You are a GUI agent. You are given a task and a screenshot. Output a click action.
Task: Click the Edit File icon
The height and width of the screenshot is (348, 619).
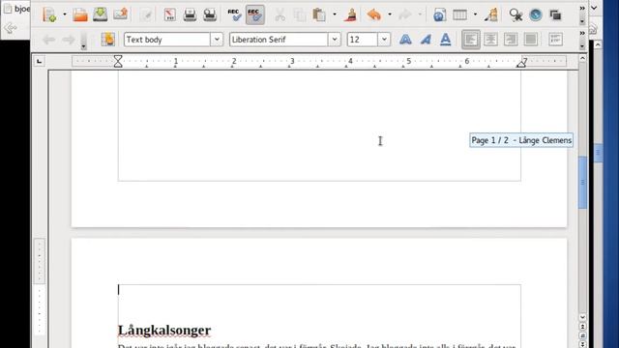point(146,15)
